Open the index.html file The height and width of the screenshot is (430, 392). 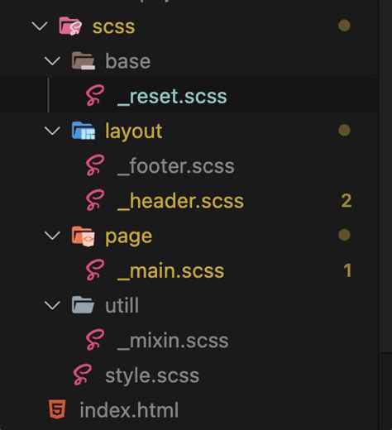click(x=129, y=410)
